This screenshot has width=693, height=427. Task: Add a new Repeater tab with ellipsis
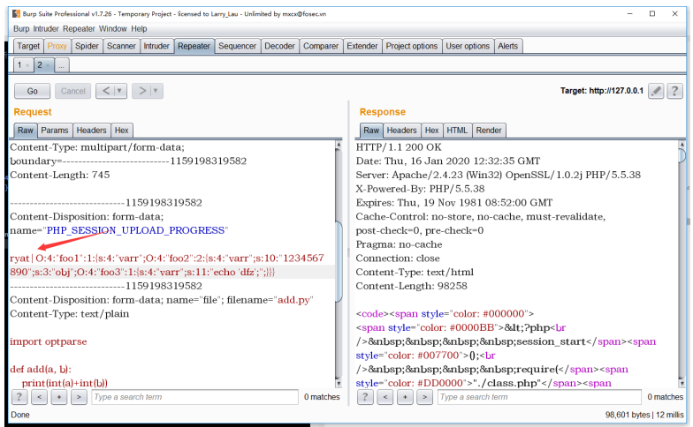tap(62, 65)
